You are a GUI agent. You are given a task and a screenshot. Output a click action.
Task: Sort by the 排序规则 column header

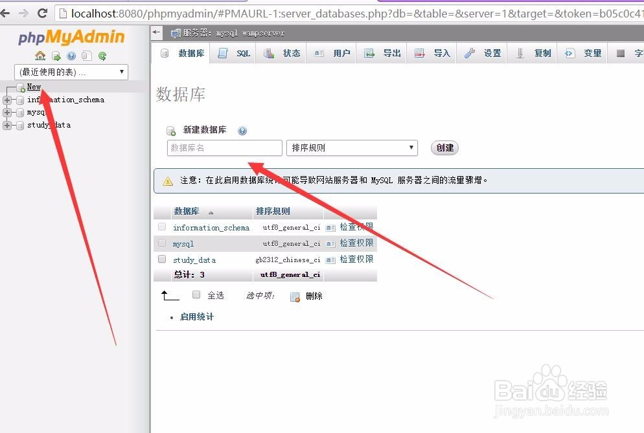coord(273,212)
